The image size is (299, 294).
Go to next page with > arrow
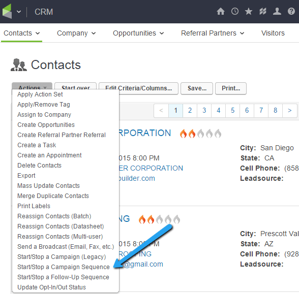point(290,111)
